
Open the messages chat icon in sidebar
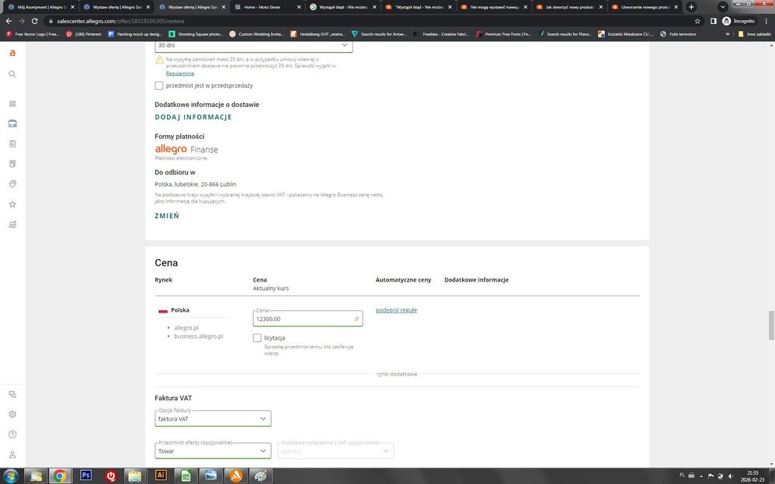click(x=12, y=395)
